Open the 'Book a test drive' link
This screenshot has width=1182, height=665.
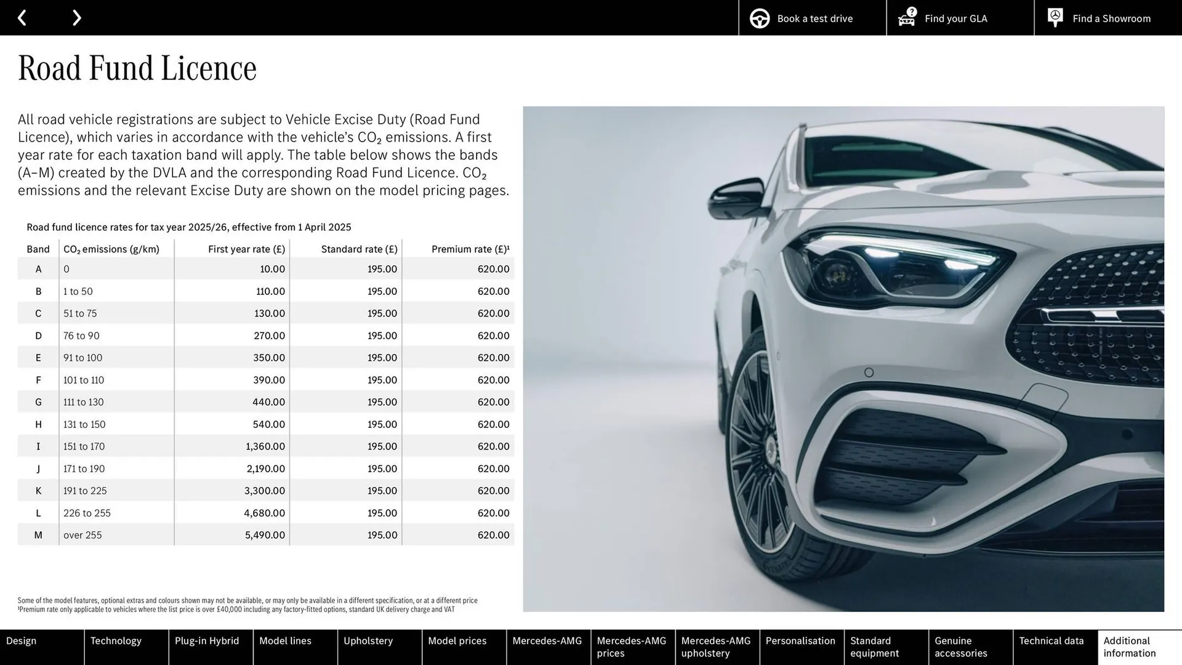[814, 18]
